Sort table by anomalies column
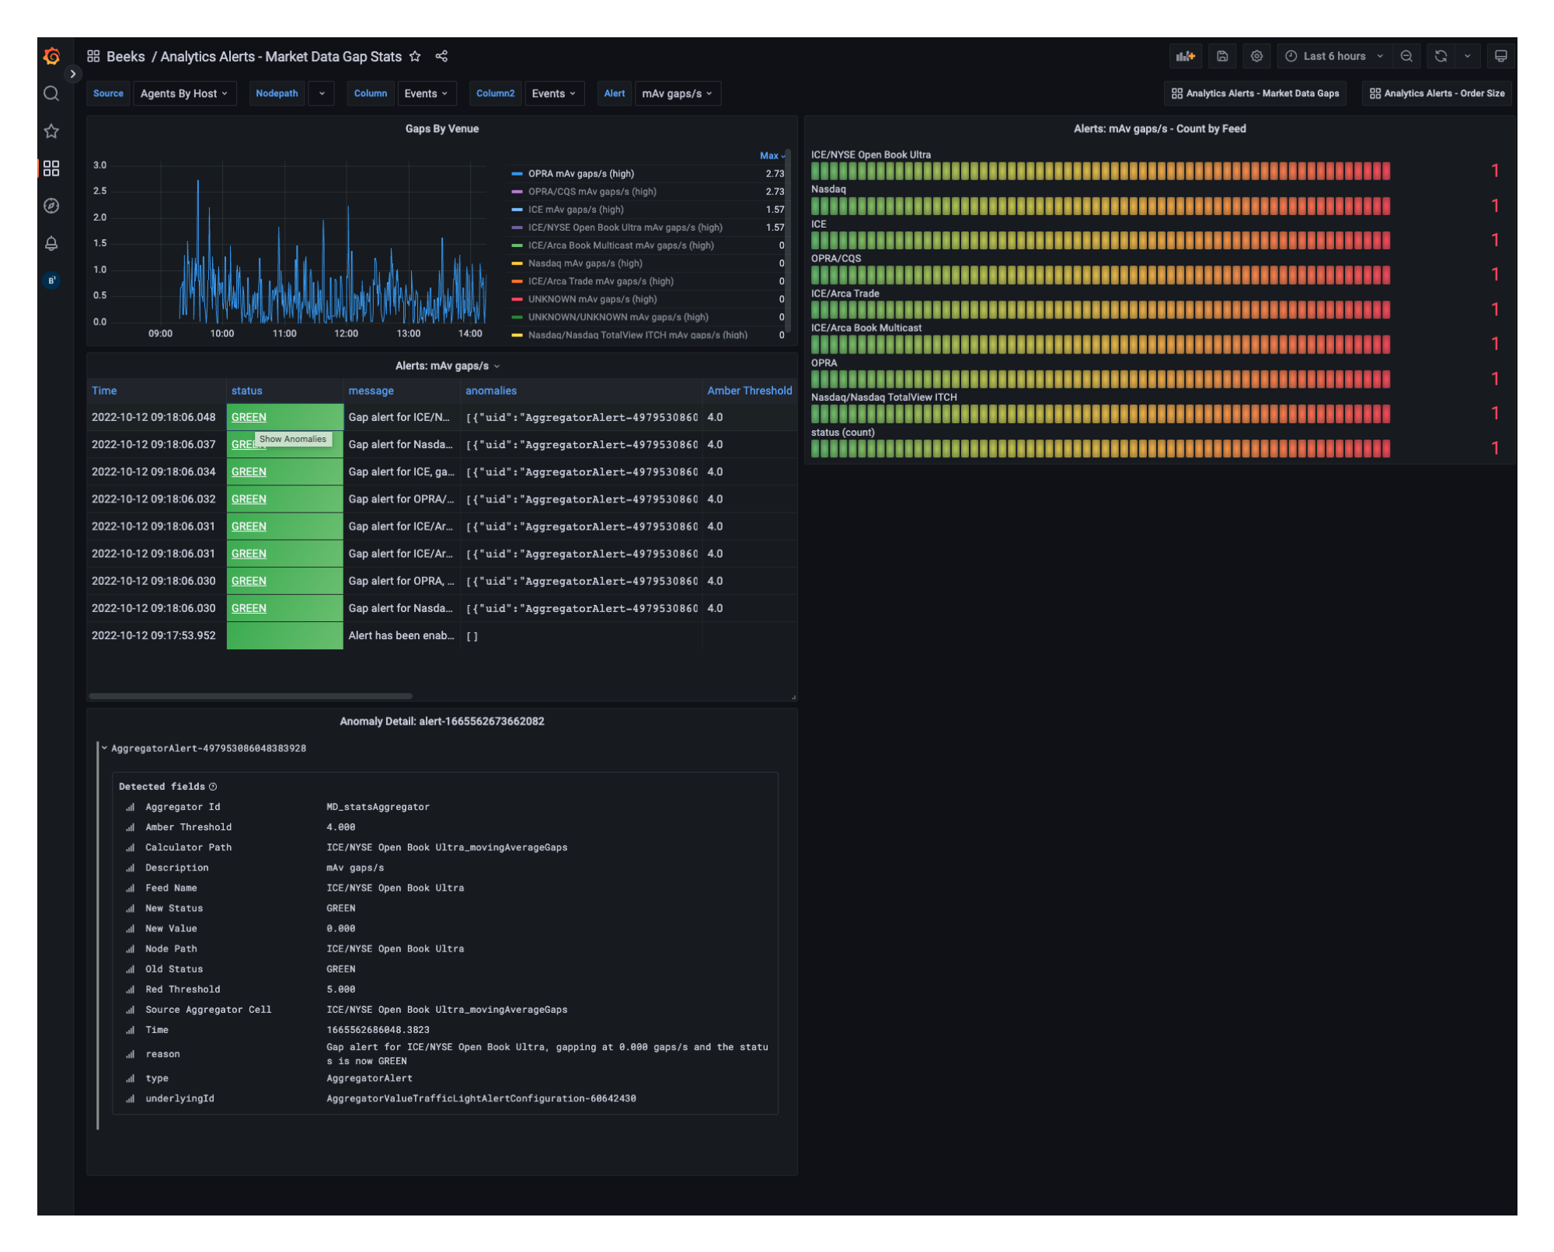Image resolution: width=1554 pixels, height=1252 pixels. point(490,391)
